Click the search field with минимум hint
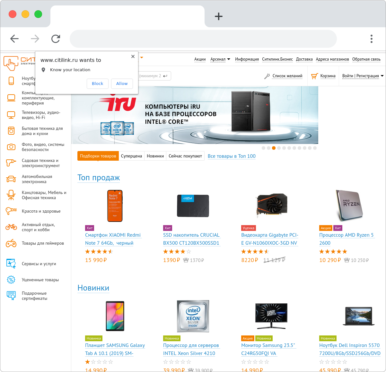Screen dimensions: 386x372 click(x=155, y=76)
